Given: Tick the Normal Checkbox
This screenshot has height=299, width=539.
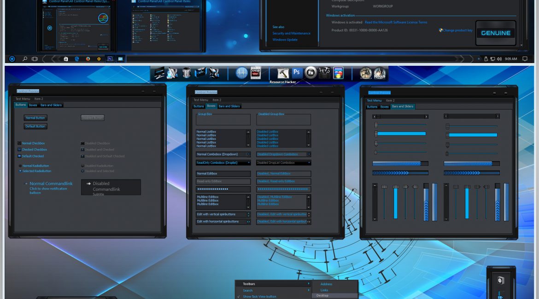Looking at the screenshot, I should tap(19, 143).
